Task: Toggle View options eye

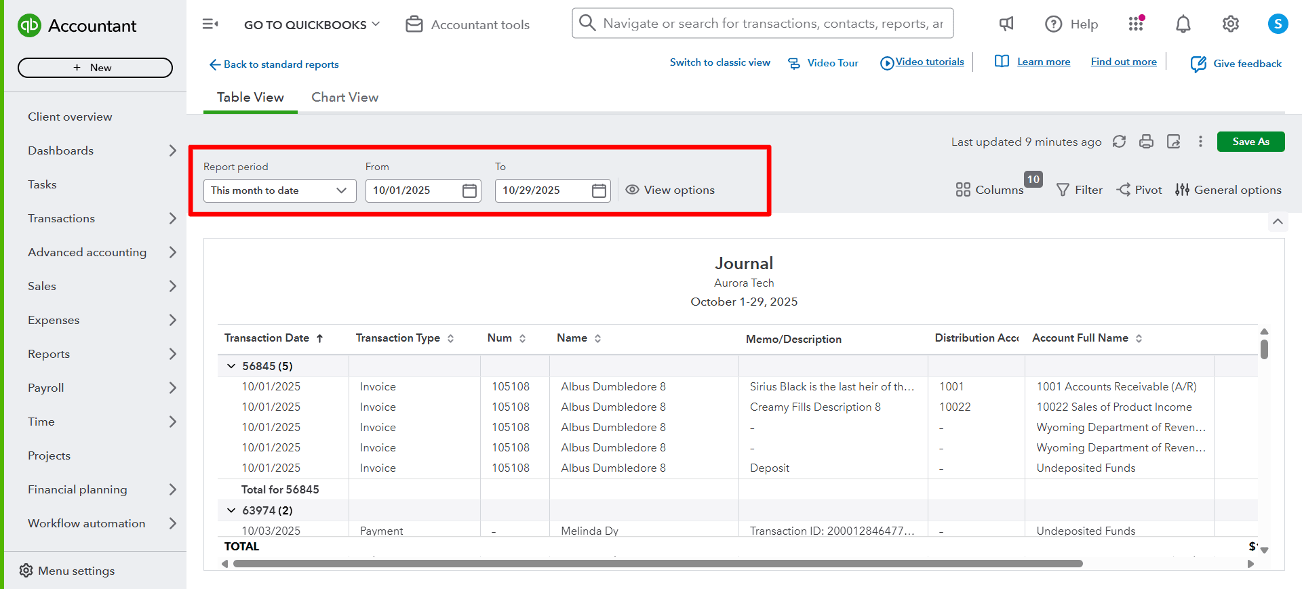Action: click(x=670, y=190)
